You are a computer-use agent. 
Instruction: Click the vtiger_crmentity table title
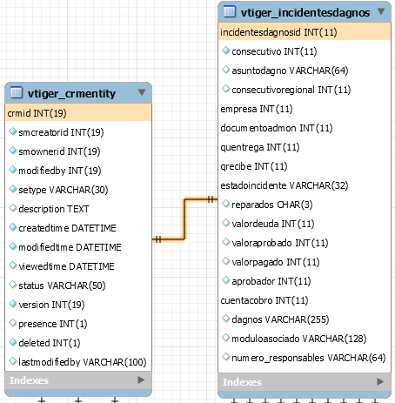pyautogui.click(x=71, y=94)
